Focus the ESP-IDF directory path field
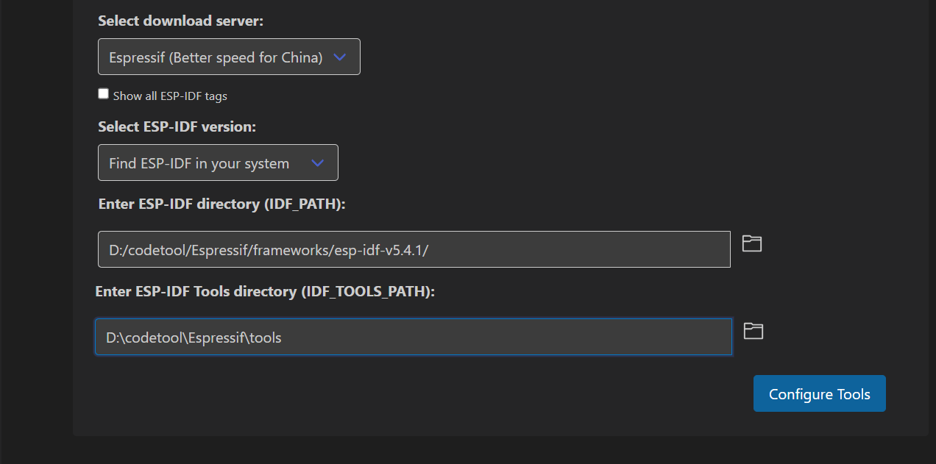 click(414, 249)
